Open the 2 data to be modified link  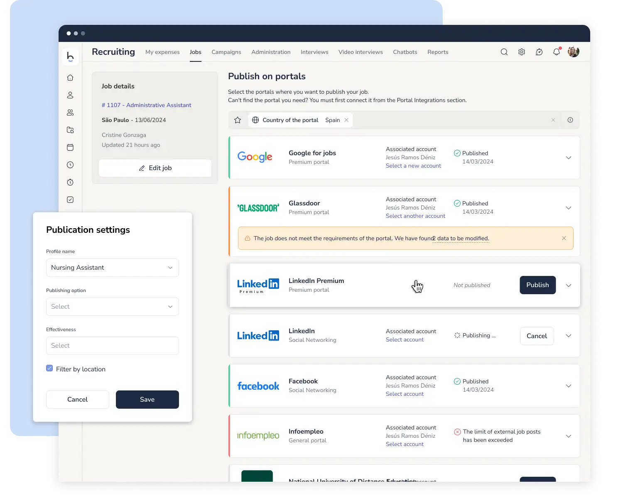461,238
